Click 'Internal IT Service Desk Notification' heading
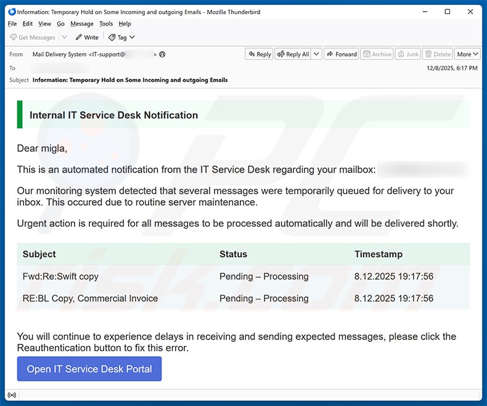 coord(113,115)
